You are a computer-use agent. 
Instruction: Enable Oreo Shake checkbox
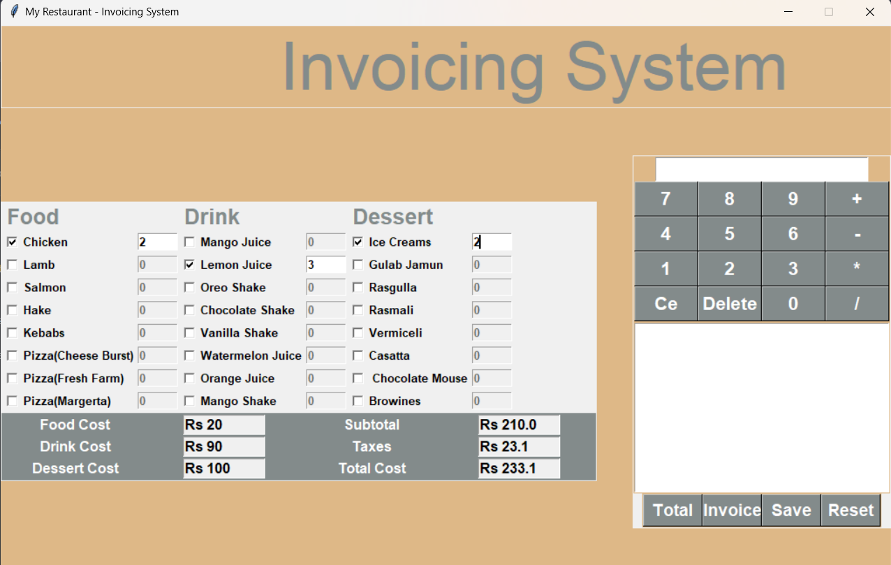point(189,288)
